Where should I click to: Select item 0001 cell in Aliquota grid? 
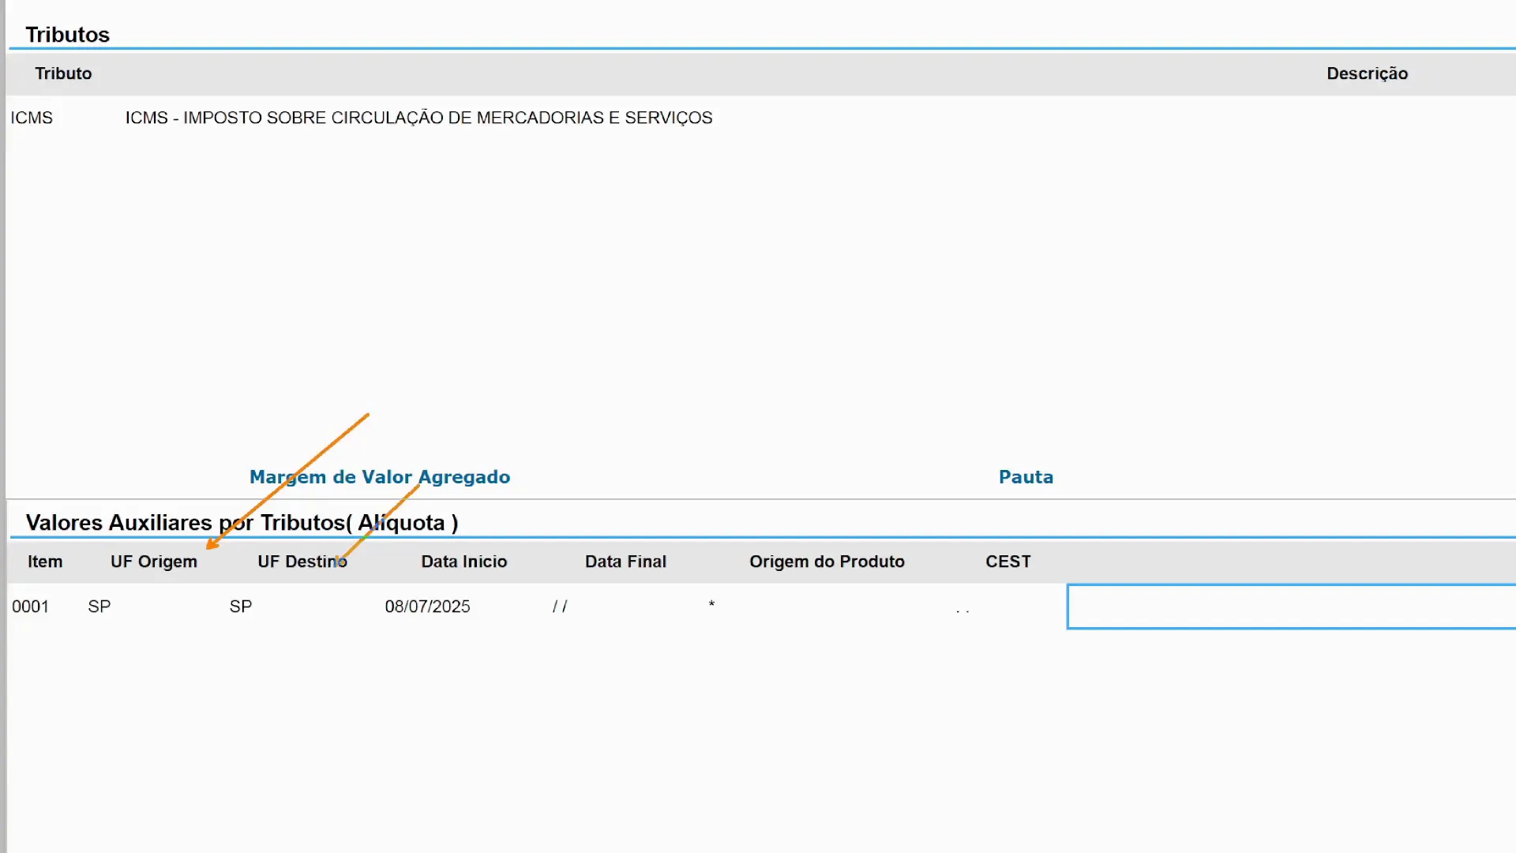point(31,607)
